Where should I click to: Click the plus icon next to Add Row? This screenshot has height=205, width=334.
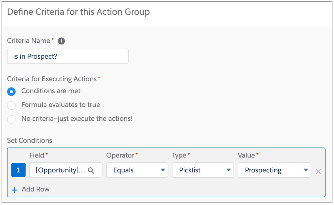(x=15, y=190)
